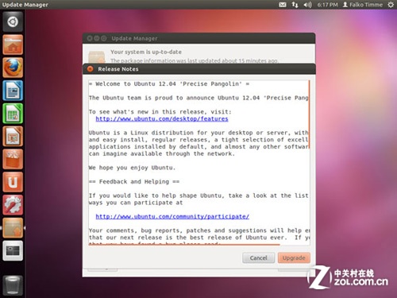Open the Falko Timme user menu
The image size is (397, 298).
tap(363, 5)
